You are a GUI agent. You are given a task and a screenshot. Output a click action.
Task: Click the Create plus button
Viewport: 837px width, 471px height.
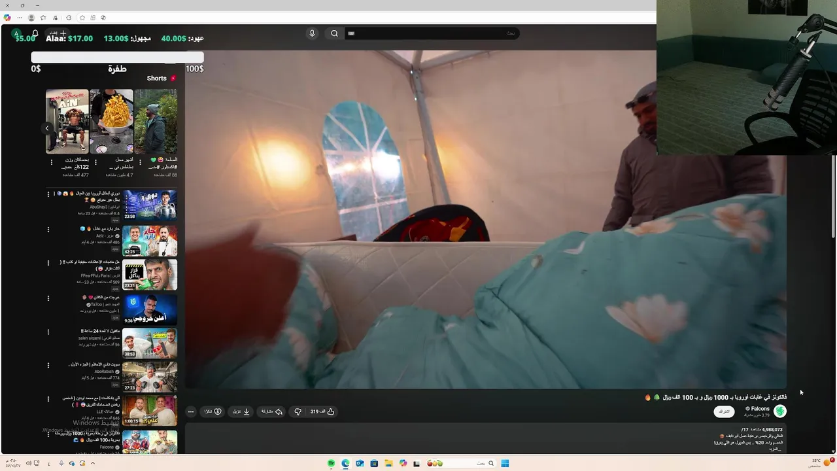59,33
